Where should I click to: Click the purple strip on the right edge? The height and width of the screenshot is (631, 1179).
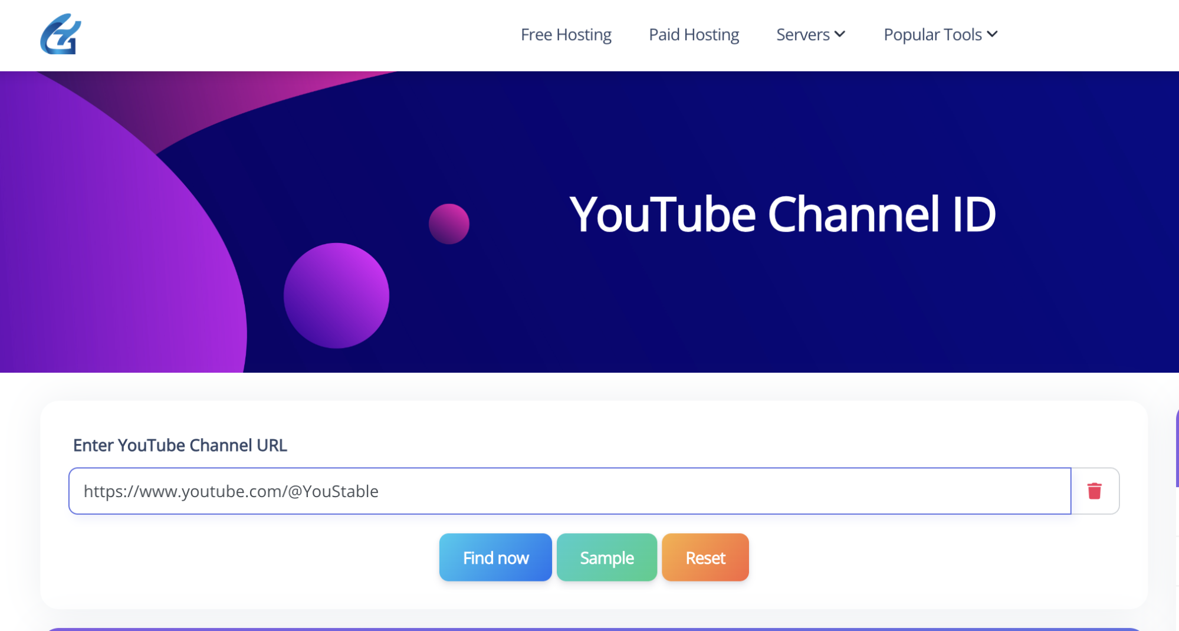[x=1177, y=448]
